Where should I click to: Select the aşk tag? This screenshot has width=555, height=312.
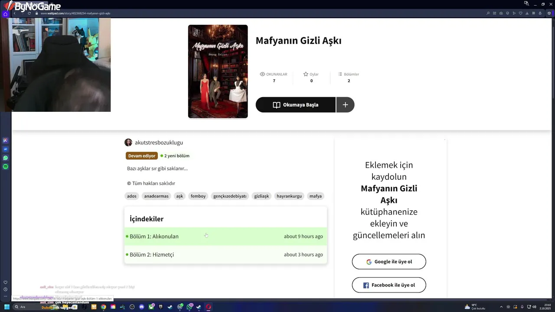[180, 196]
